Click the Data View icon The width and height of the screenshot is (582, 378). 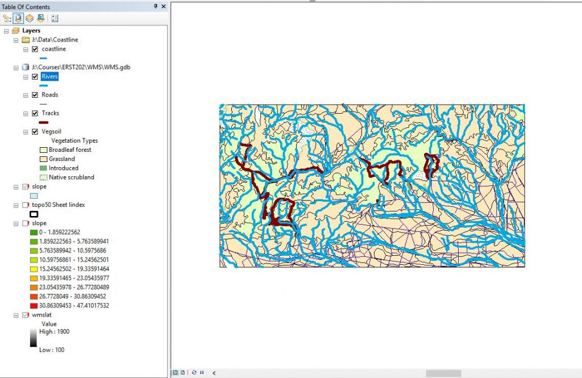tap(176, 372)
